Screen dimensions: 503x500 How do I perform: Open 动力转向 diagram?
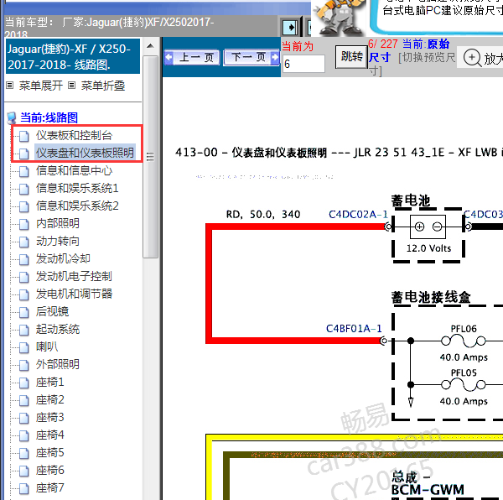[57, 241]
